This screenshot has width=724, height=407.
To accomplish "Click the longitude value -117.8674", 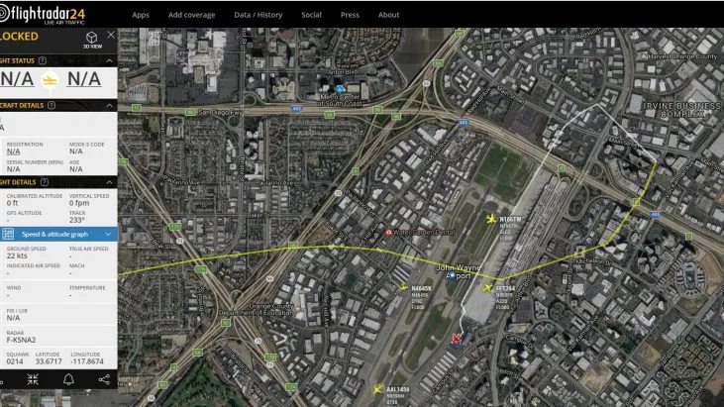I will 87,361.
